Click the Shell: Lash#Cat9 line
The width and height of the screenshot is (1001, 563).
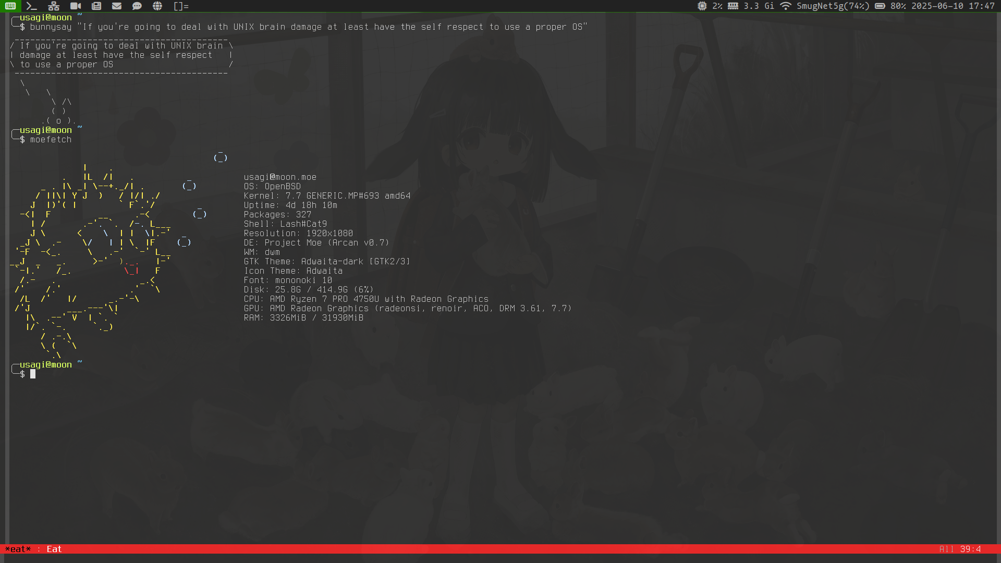(x=285, y=224)
